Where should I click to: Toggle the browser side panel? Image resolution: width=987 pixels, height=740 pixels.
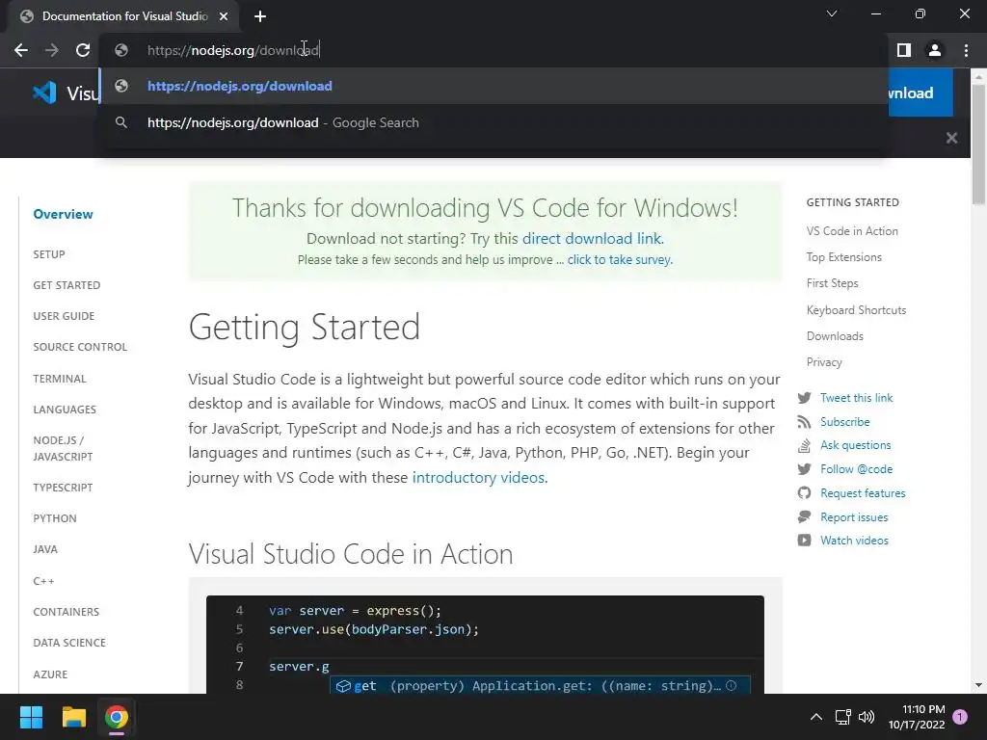[904, 50]
